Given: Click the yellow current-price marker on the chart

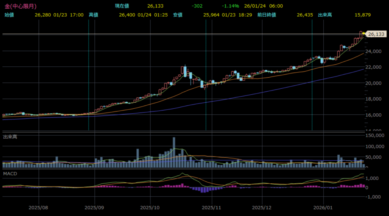Looking at the screenshot, I should pyautogui.click(x=364, y=34).
